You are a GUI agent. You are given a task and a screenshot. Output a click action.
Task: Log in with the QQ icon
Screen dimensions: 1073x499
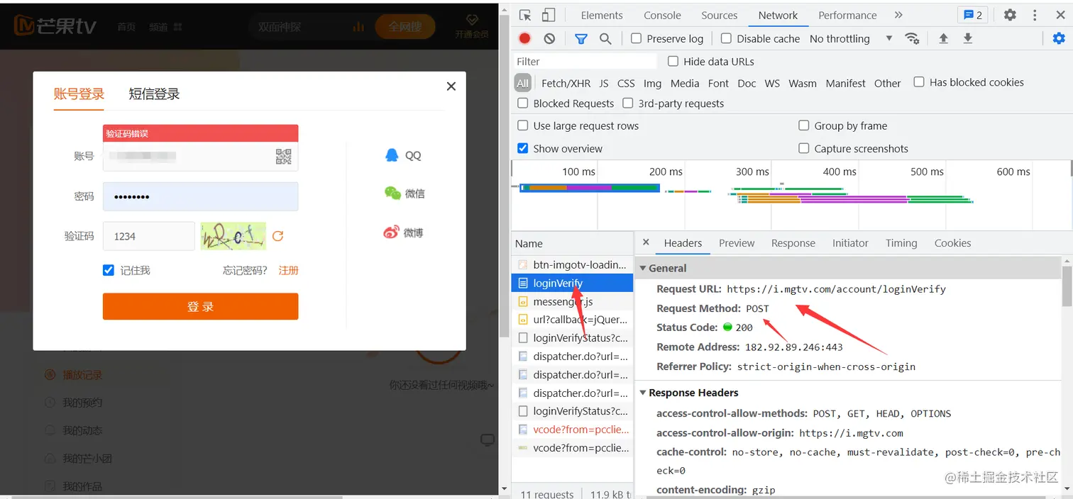(392, 155)
